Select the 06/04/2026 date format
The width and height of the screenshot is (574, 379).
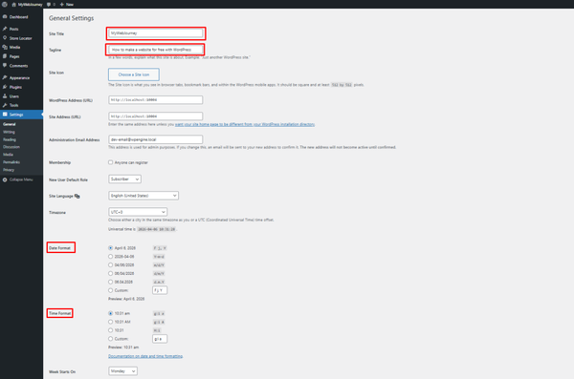[x=111, y=273]
